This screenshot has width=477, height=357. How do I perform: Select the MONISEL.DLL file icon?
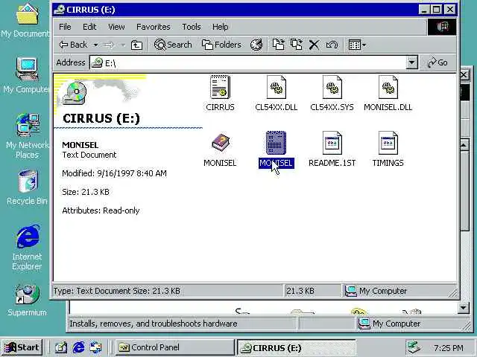click(x=388, y=88)
